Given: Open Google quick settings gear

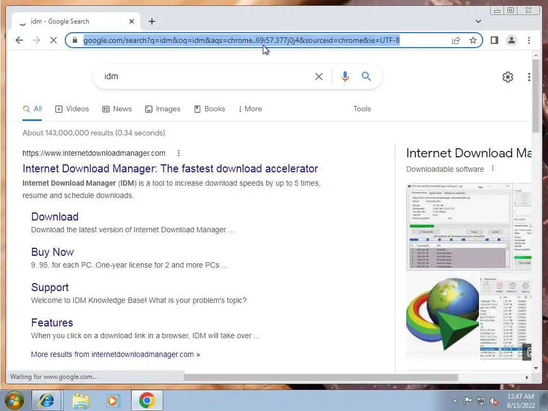Looking at the screenshot, I should click(x=507, y=77).
